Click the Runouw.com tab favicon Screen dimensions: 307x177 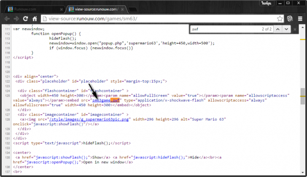tap(11, 9)
